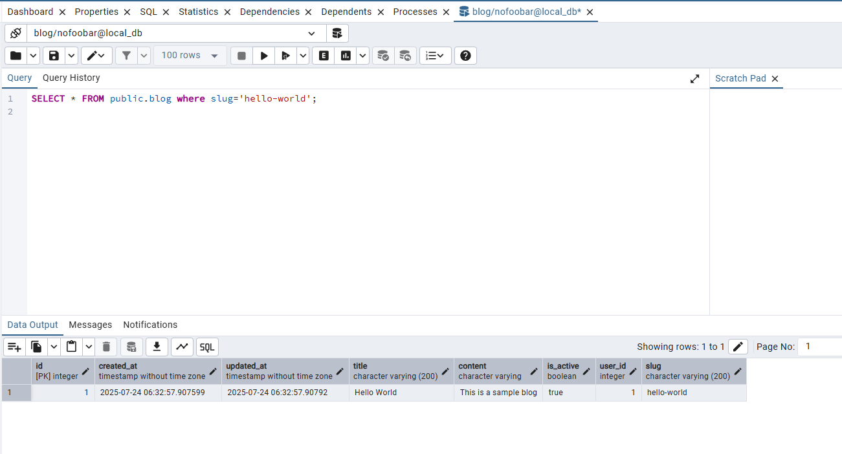Click the connection status plug icon

[x=16, y=34]
